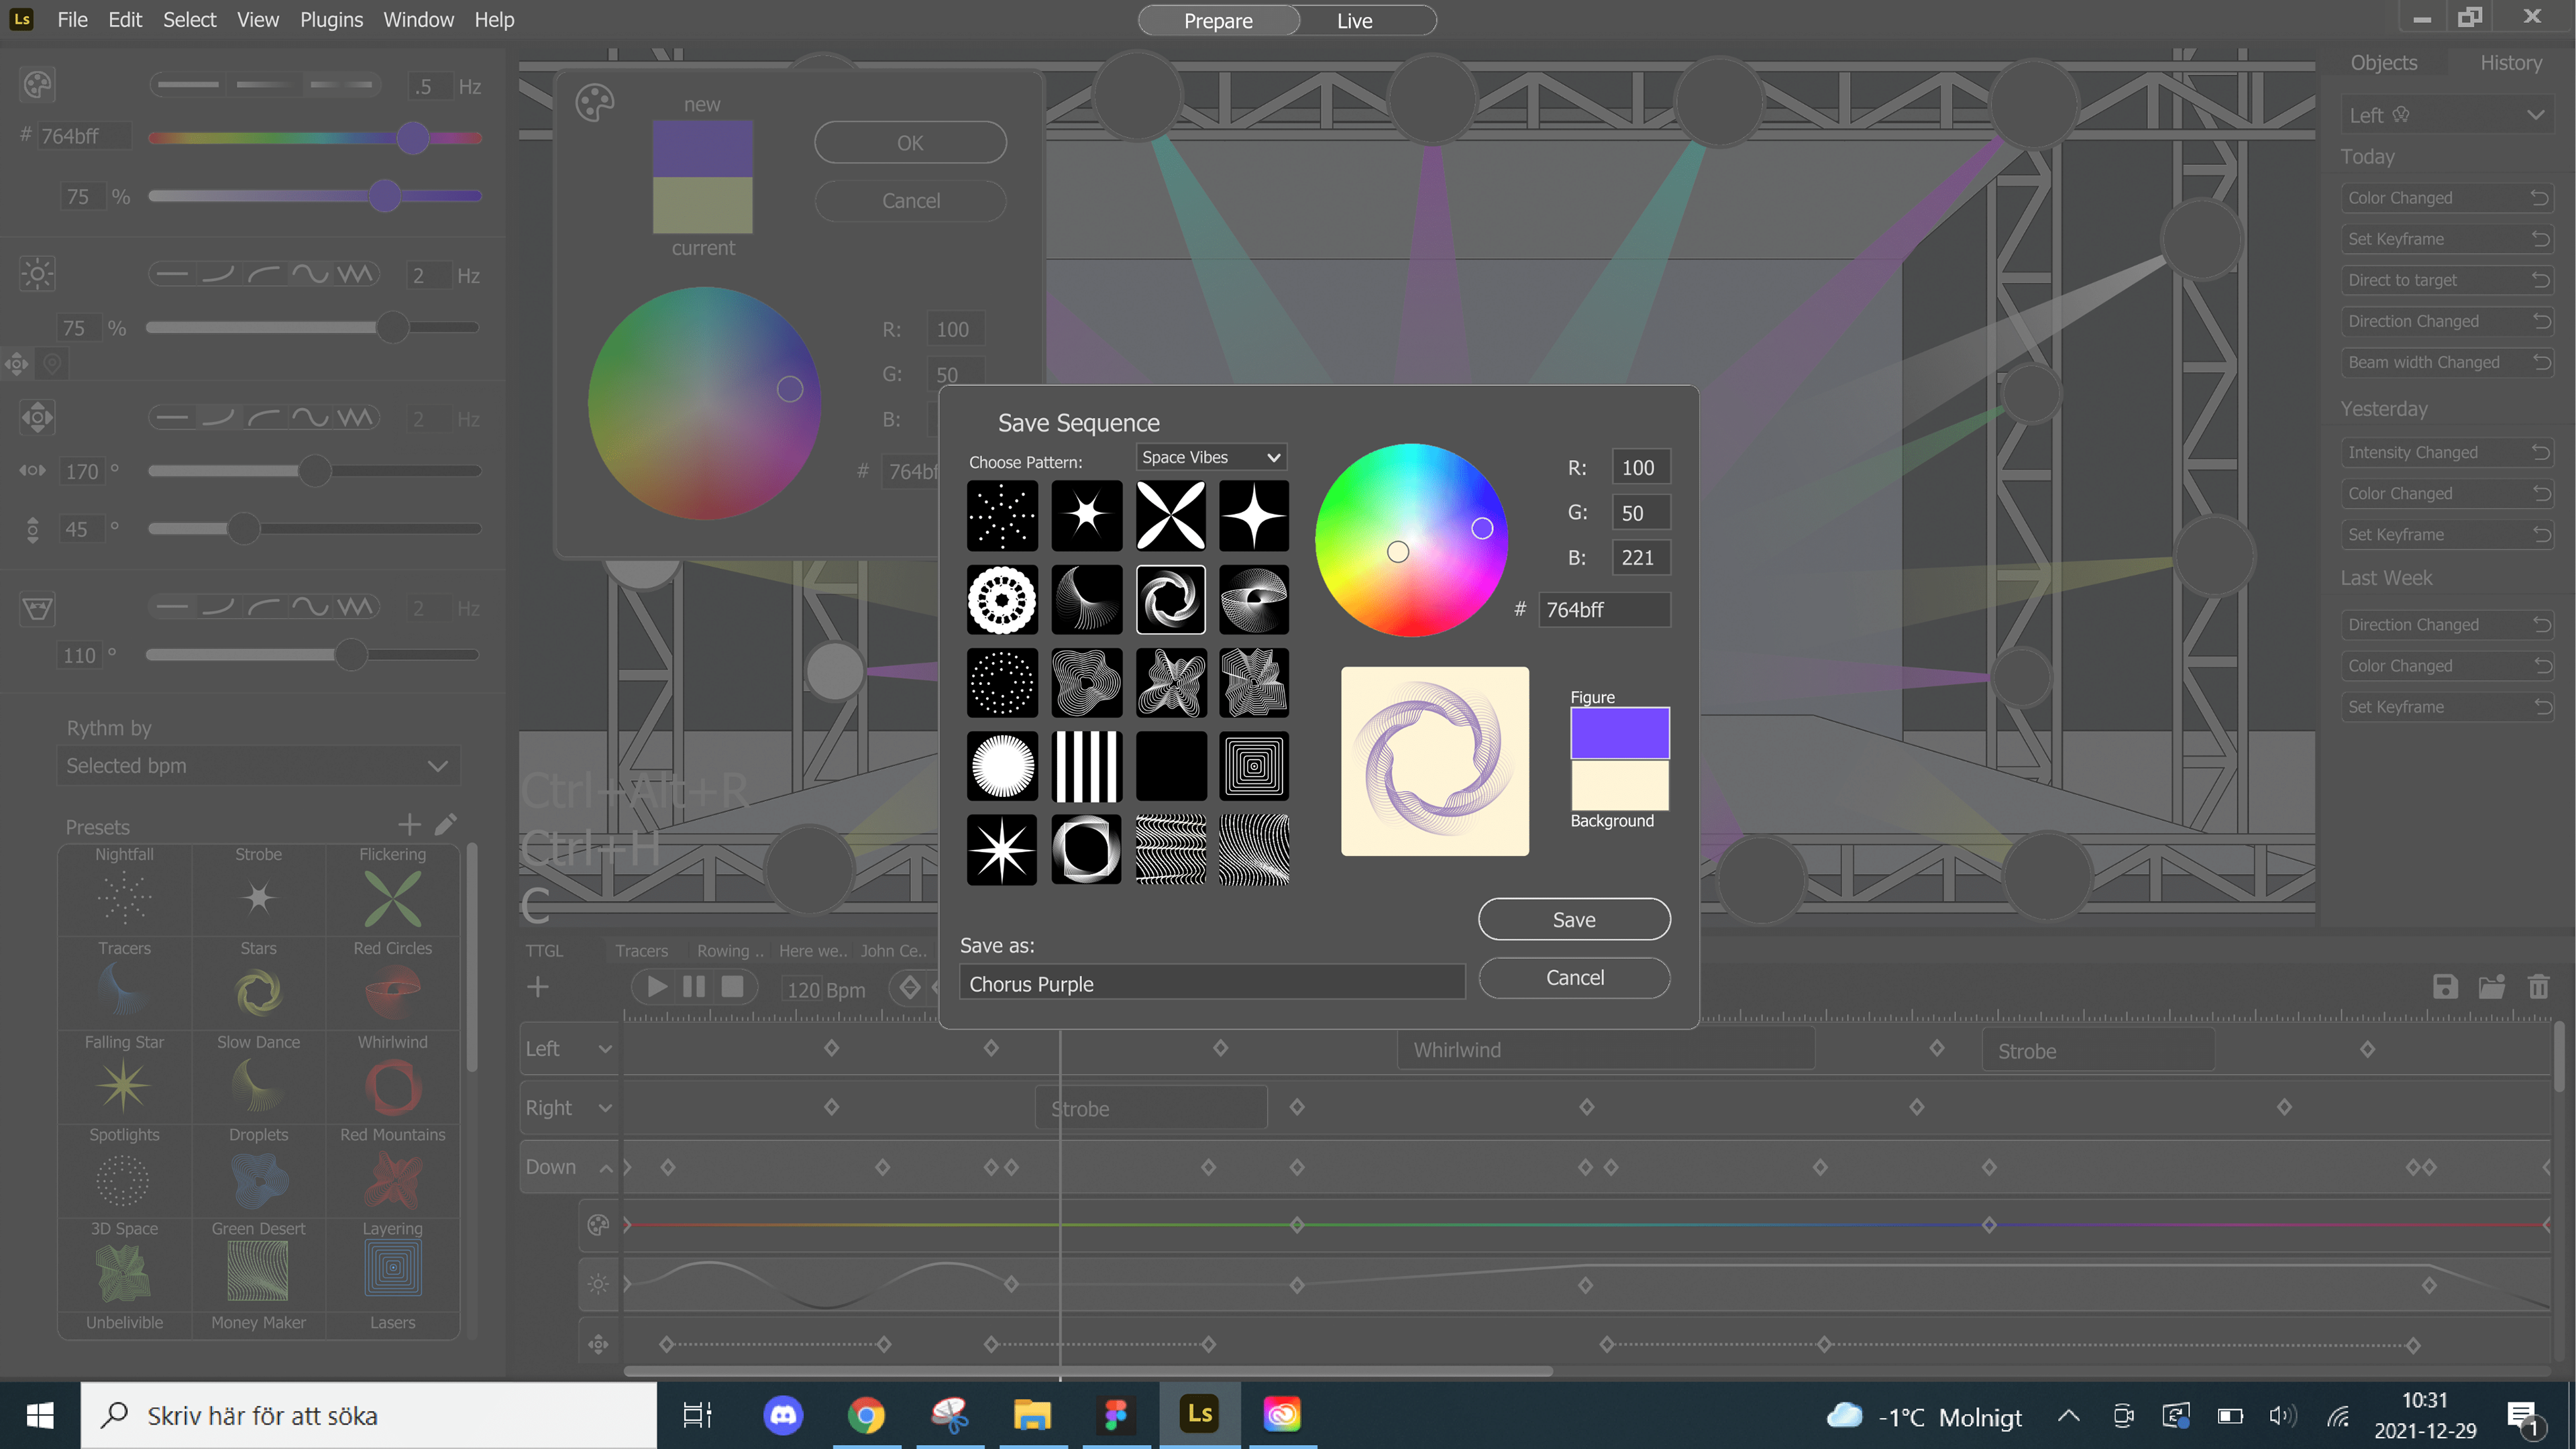This screenshot has height=1449, width=2576.
Task: Open the Rythm by Selected bpm dropdown
Action: (x=258, y=765)
